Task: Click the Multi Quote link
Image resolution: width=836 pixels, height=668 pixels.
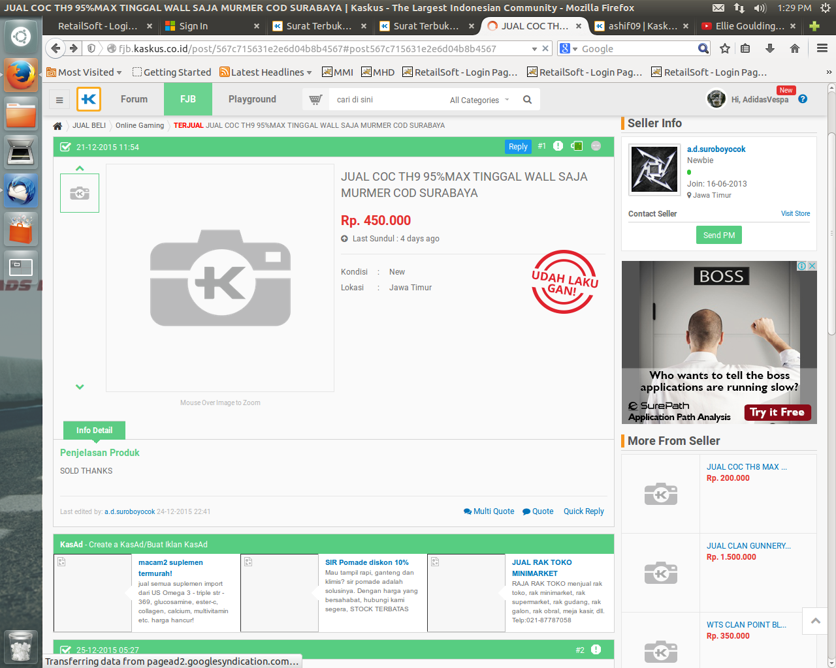Action: tap(489, 511)
